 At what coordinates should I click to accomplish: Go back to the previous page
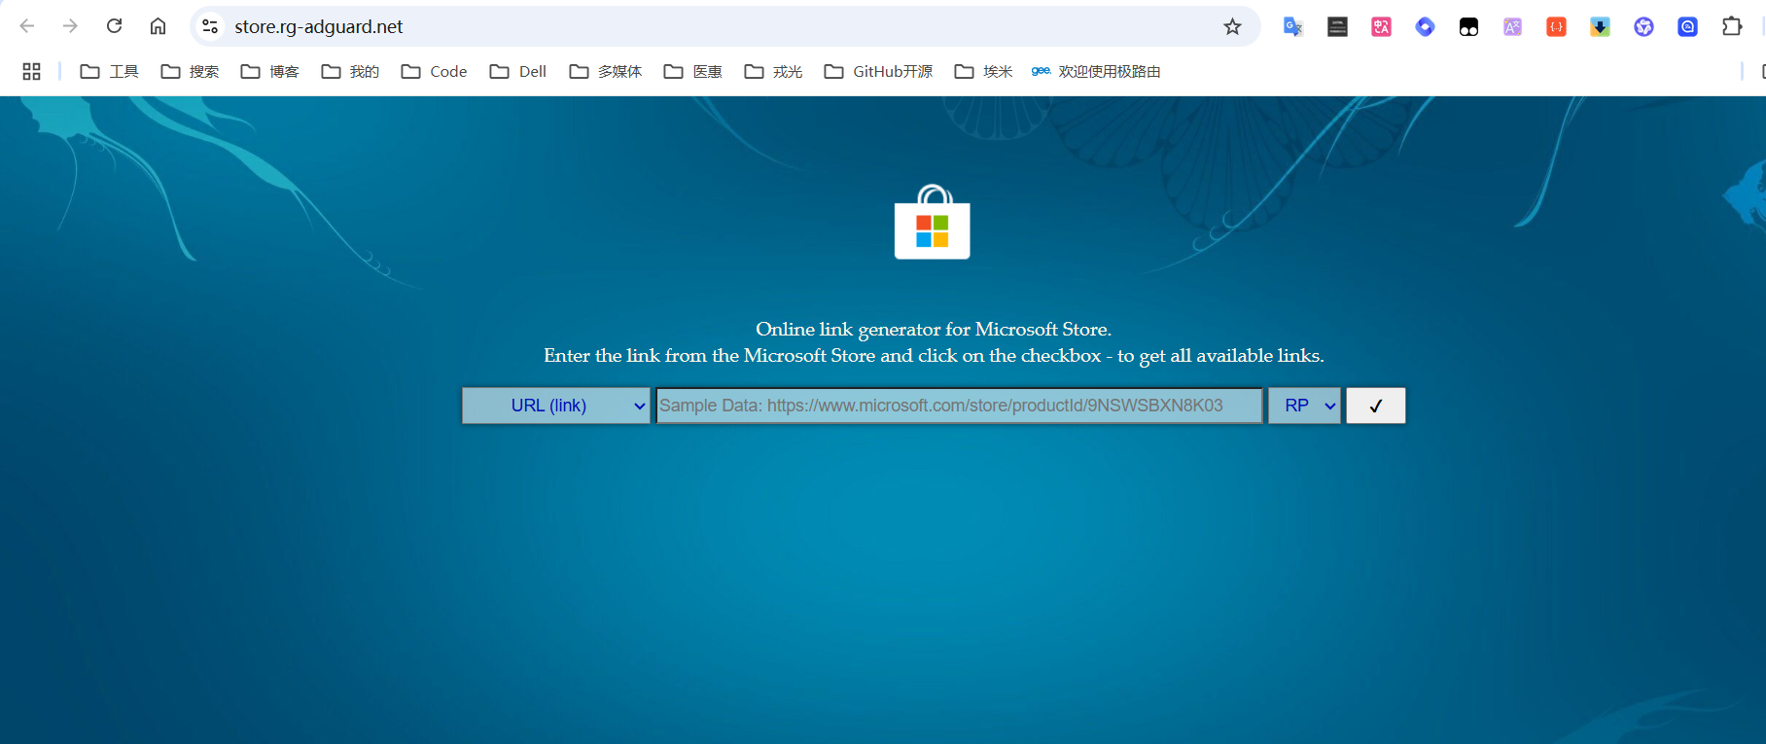[x=27, y=26]
